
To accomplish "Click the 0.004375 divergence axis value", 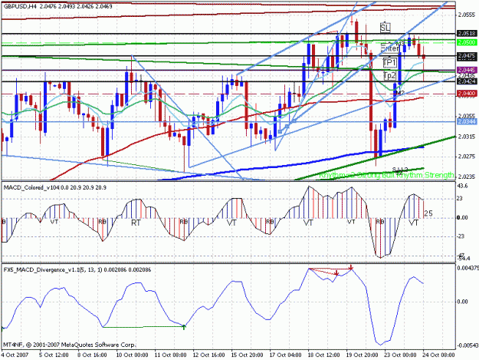I will pos(468,268).
